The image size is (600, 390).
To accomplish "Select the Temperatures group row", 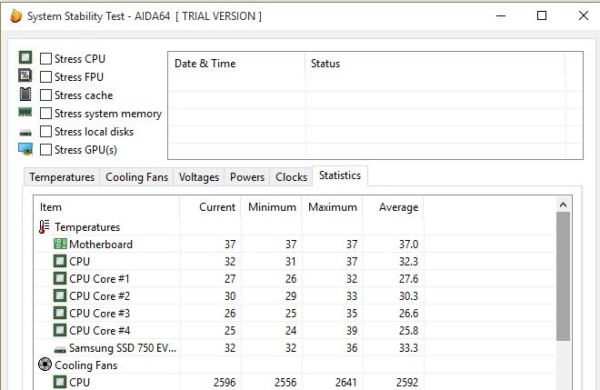I will 295,226.
